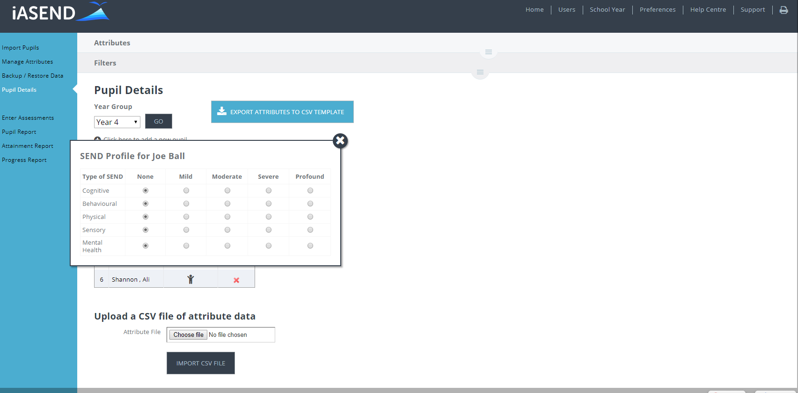Select None for Sensory
Viewport: 798px width, 393px height.
point(146,230)
